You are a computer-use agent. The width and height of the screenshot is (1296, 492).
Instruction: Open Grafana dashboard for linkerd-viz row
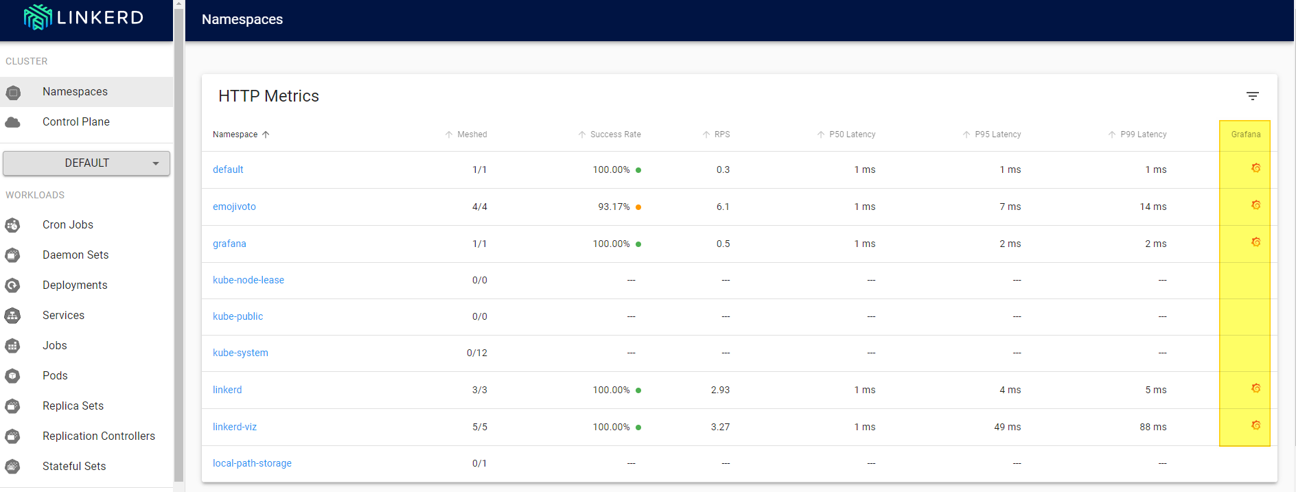coord(1255,425)
